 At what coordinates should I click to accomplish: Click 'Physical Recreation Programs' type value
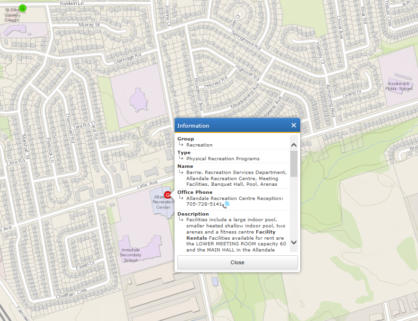(x=223, y=159)
